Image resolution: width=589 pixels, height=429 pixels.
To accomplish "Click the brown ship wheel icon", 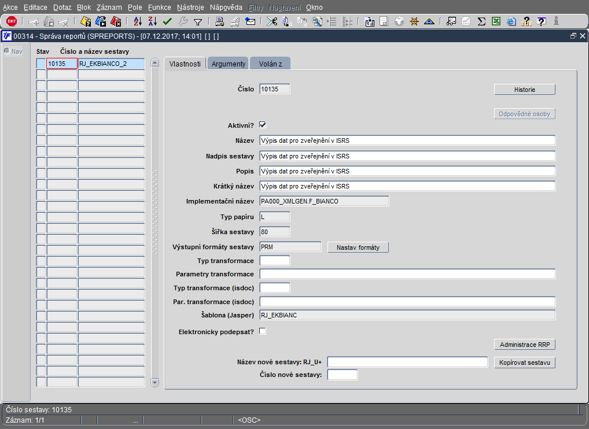I will point(414,21).
